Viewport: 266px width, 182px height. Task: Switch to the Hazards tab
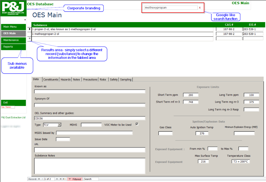tap(65, 80)
